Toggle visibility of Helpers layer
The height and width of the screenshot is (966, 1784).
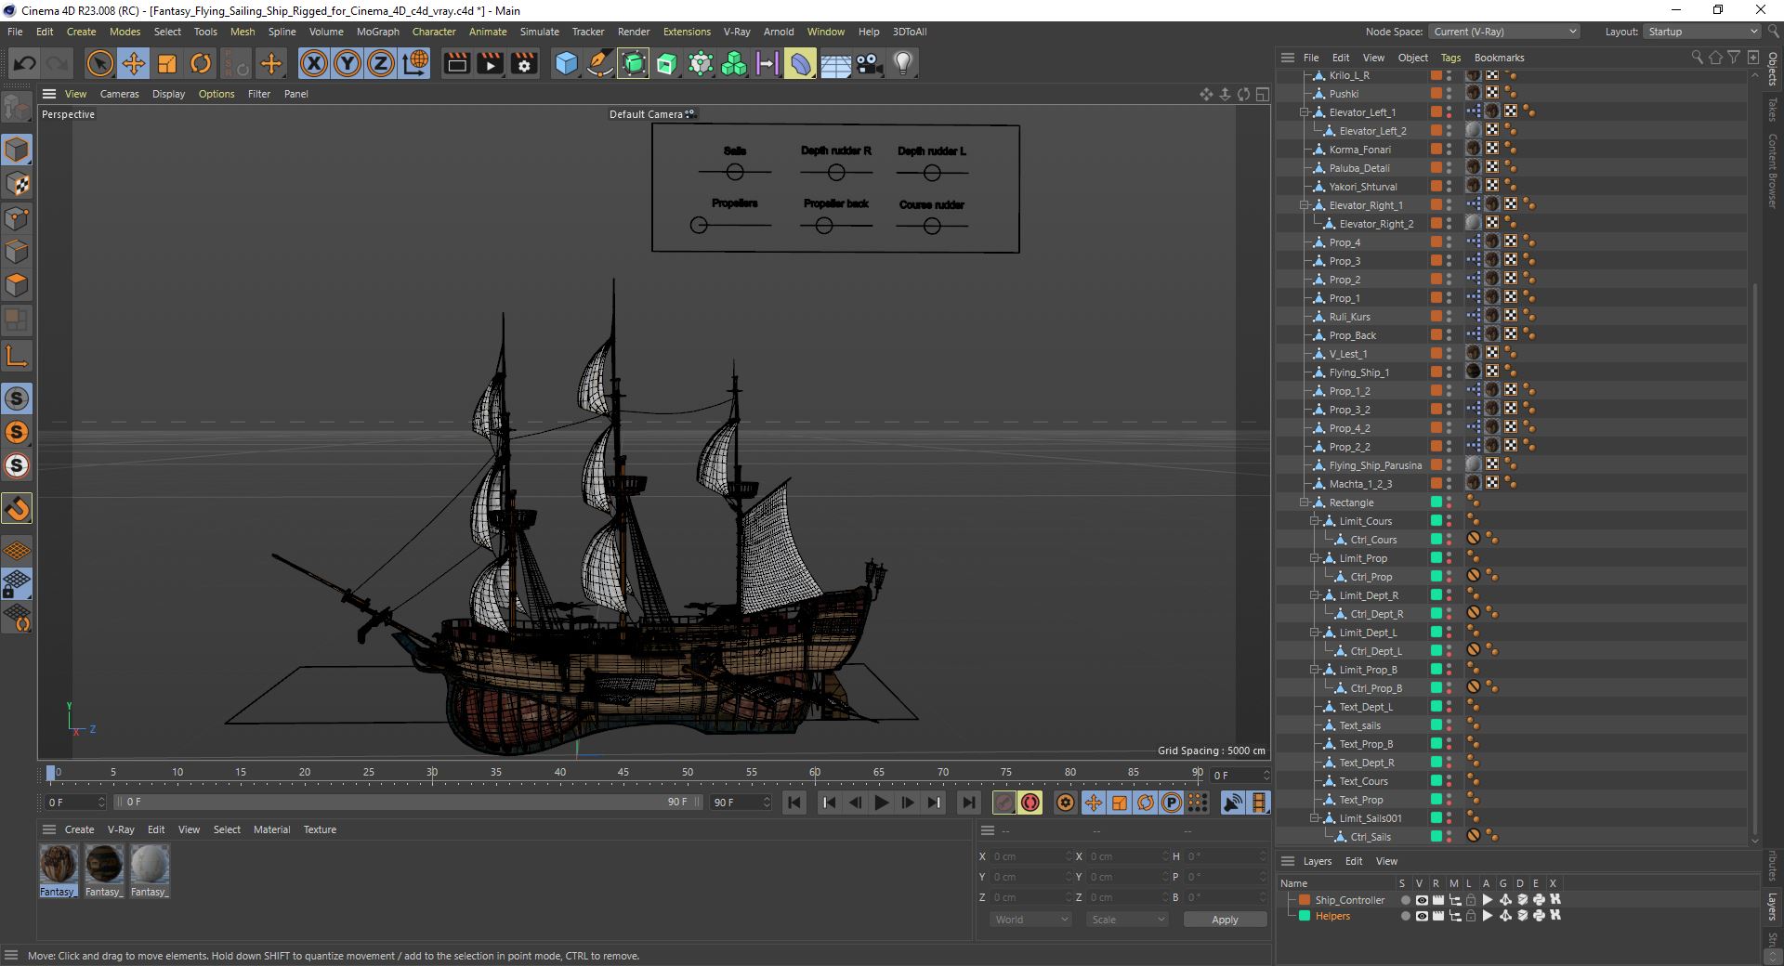1422,916
